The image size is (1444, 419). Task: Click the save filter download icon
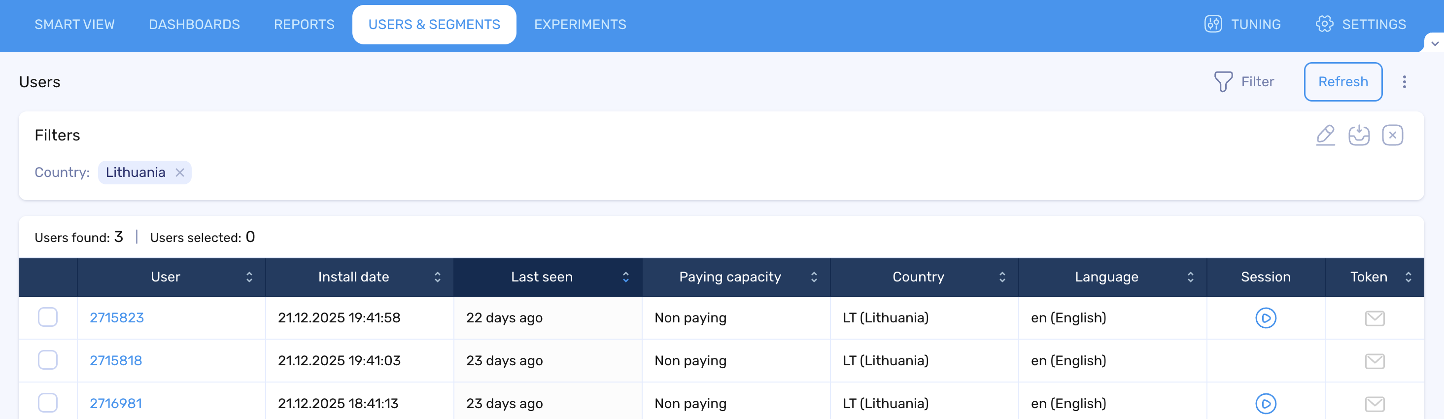(1359, 135)
